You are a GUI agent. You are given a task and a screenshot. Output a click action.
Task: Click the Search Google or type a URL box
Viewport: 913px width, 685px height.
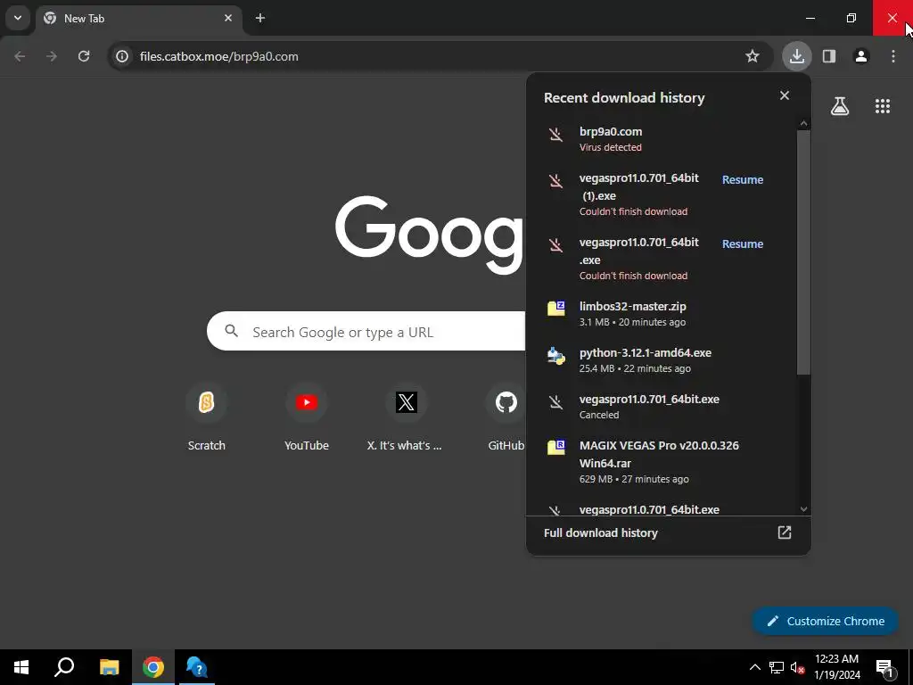pos(366,332)
